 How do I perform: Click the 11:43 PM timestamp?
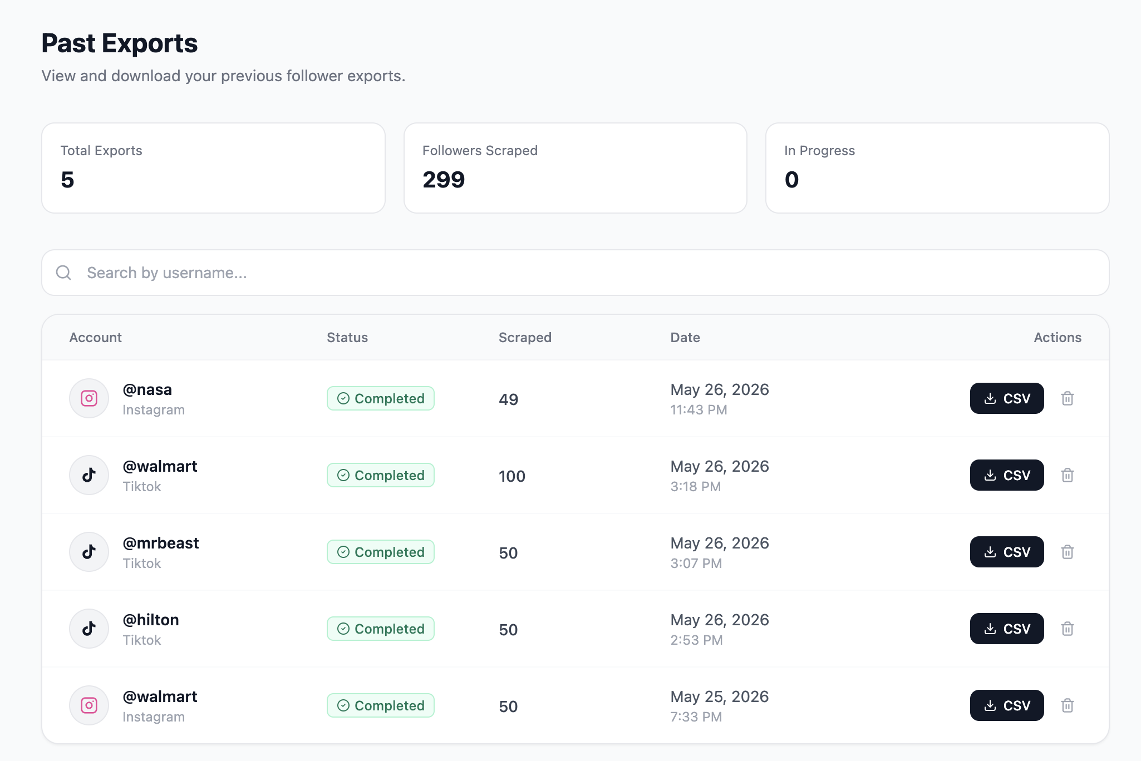point(699,410)
